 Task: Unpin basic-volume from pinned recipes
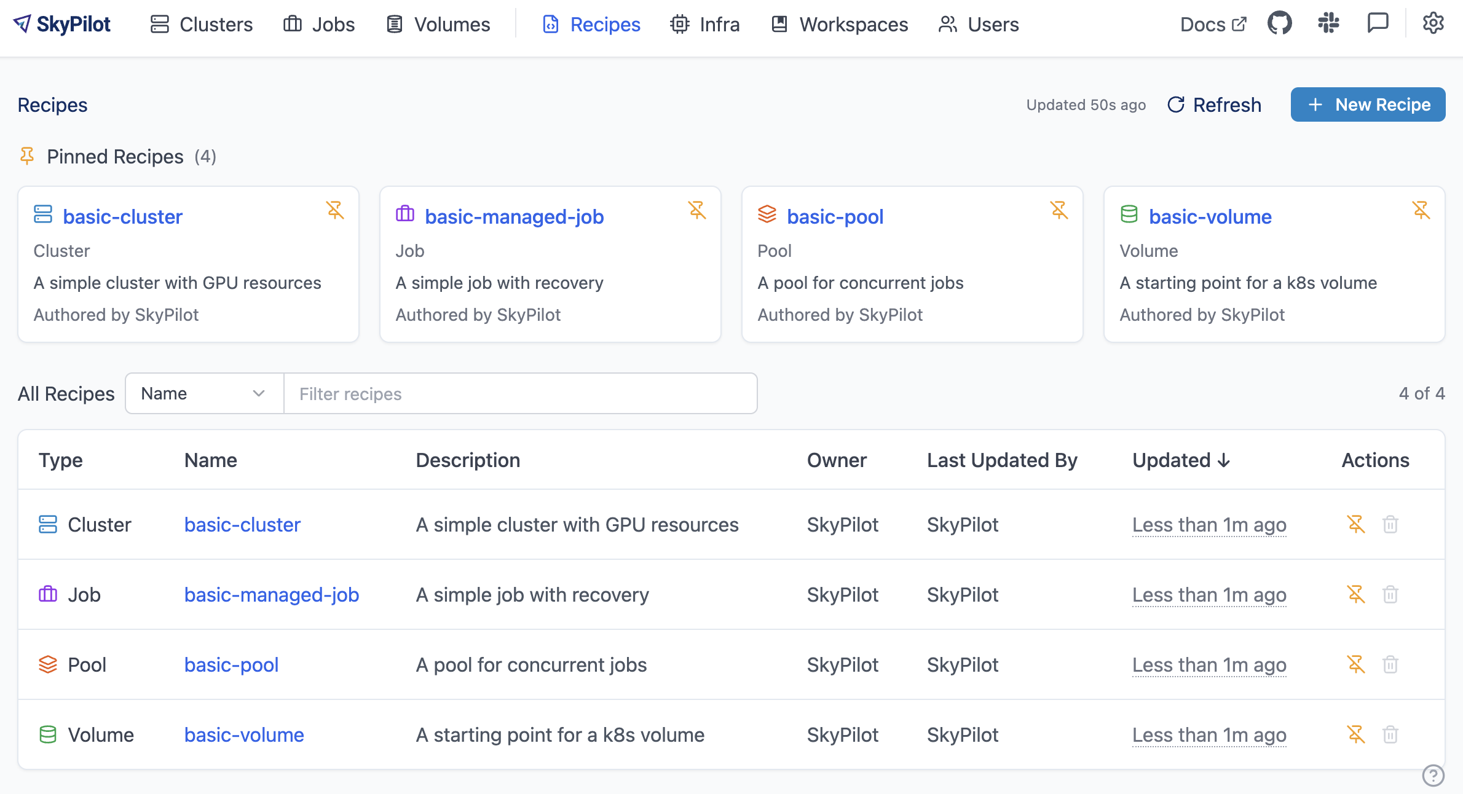[1422, 210]
